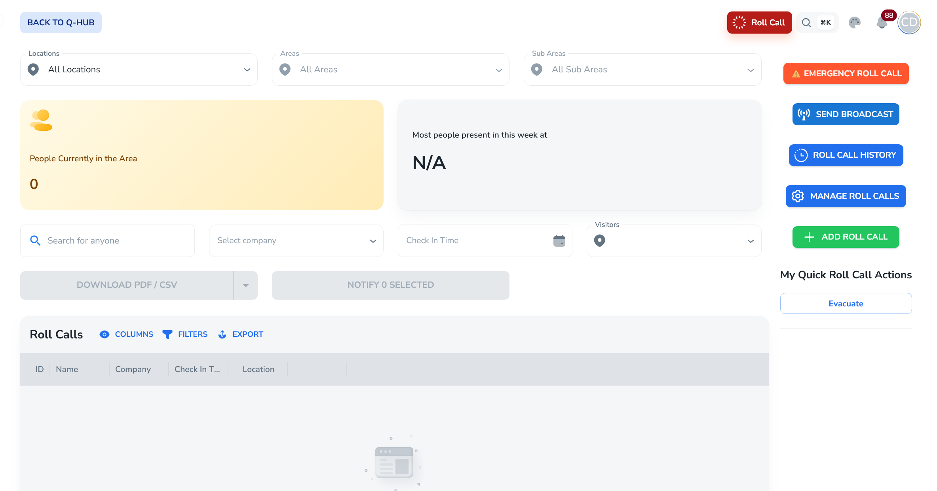Open the theme palette icon
Screen dimensions: 937x491
854,23
